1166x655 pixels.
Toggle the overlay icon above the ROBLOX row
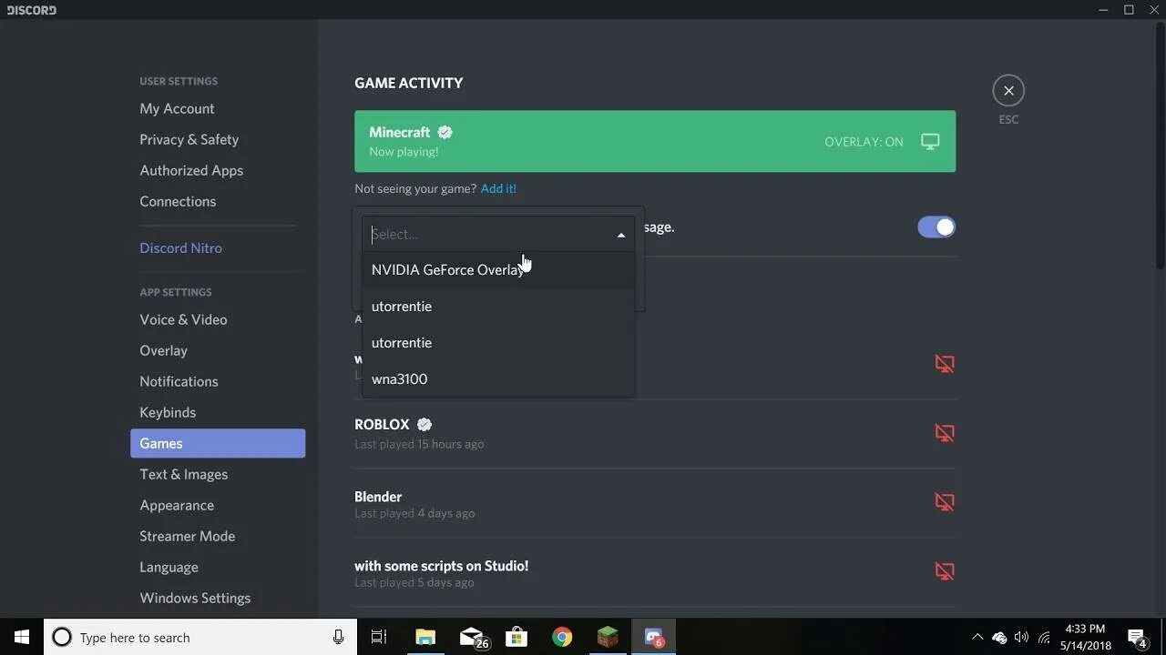945,364
